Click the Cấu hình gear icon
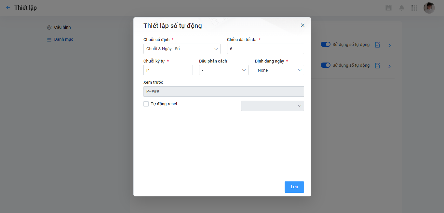The height and width of the screenshot is (213, 444). tap(49, 27)
